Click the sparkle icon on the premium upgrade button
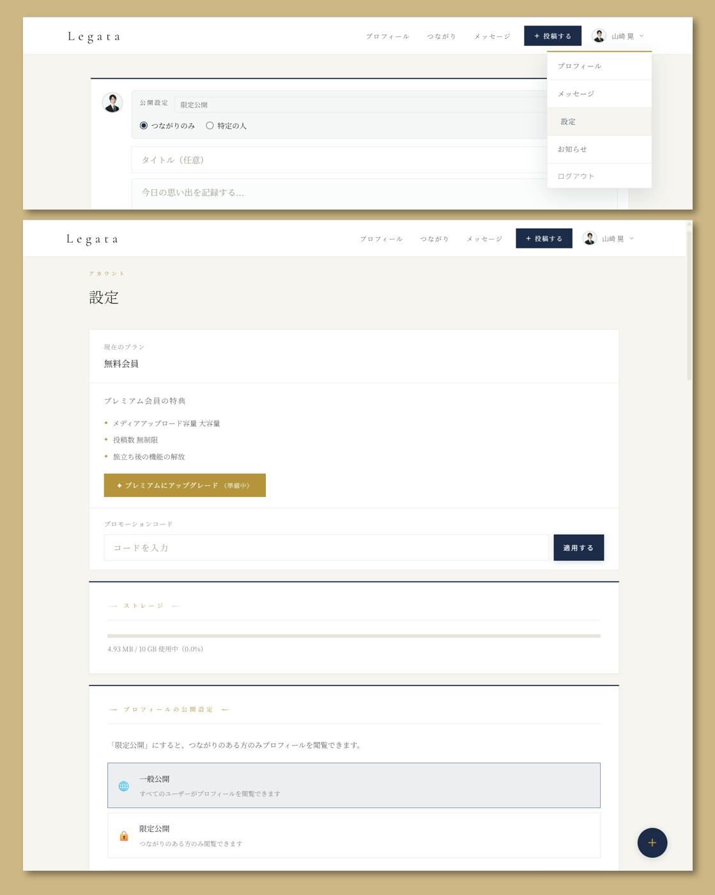 point(119,486)
